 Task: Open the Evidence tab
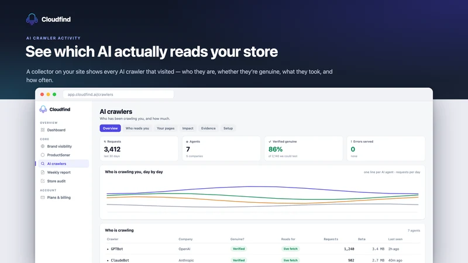pos(208,128)
